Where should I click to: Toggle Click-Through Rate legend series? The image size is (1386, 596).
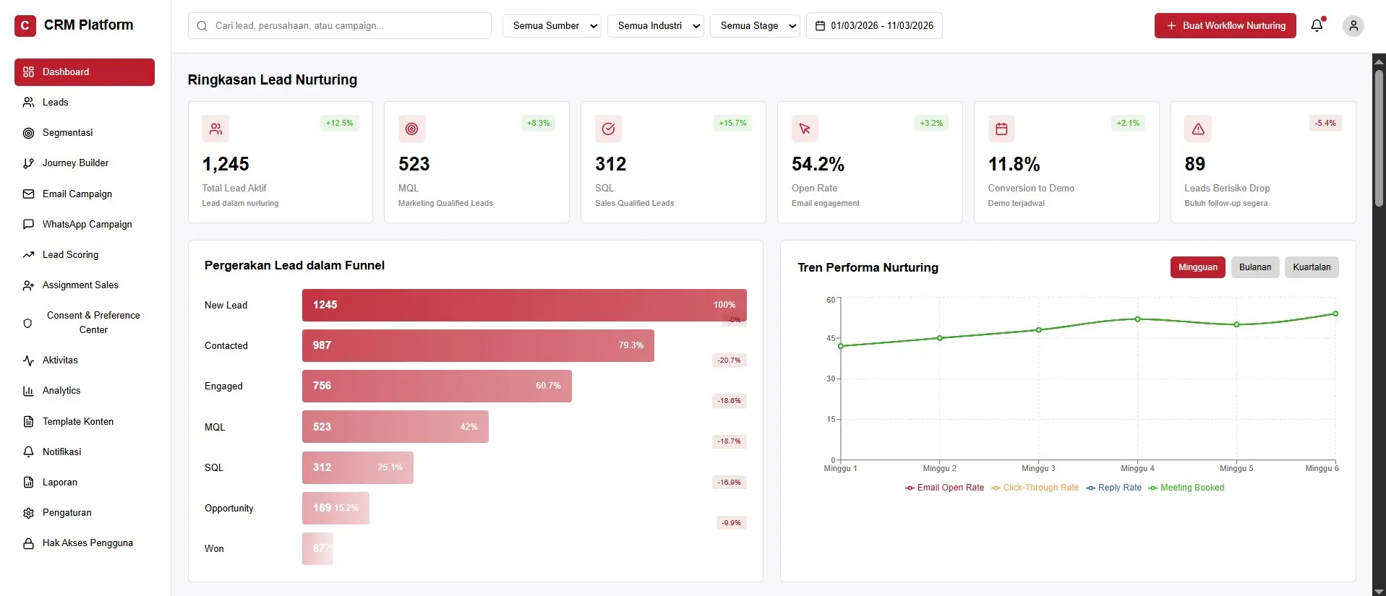pyautogui.click(x=1035, y=488)
